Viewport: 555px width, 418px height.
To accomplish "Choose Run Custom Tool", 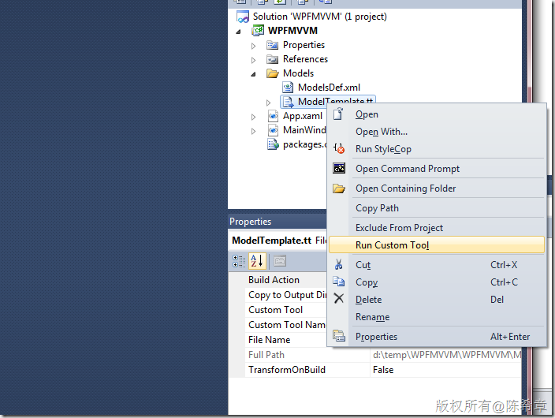I will point(437,245).
